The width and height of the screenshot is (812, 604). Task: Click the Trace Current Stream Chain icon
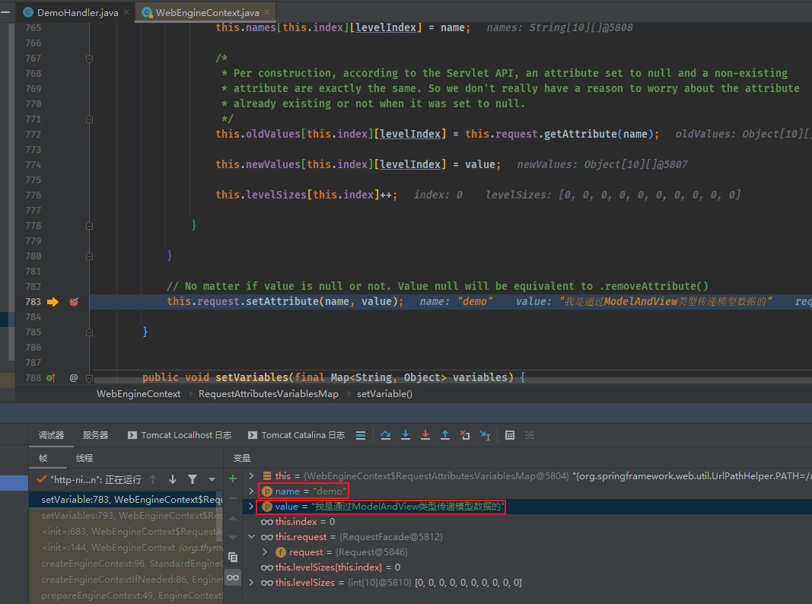529,435
